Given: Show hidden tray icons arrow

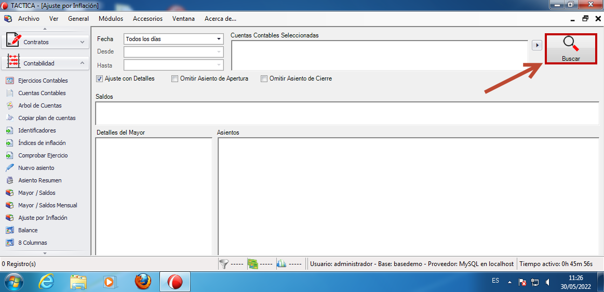Looking at the screenshot, I should point(509,282).
